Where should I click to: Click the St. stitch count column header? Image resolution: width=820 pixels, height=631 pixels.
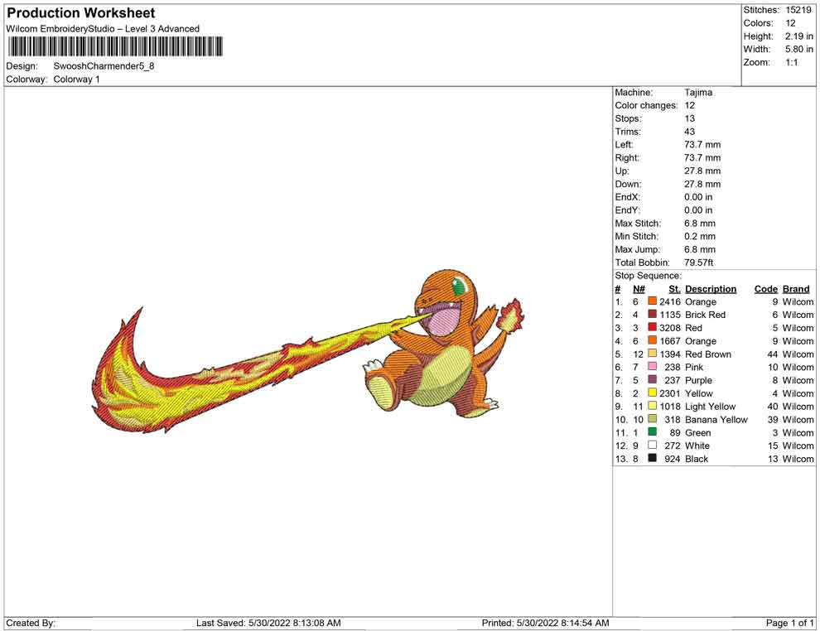click(674, 289)
